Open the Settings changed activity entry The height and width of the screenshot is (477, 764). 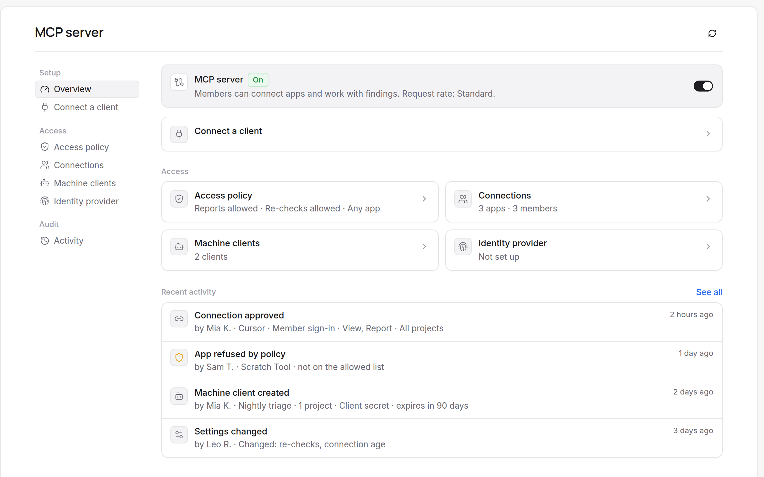(x=442, y=438)
